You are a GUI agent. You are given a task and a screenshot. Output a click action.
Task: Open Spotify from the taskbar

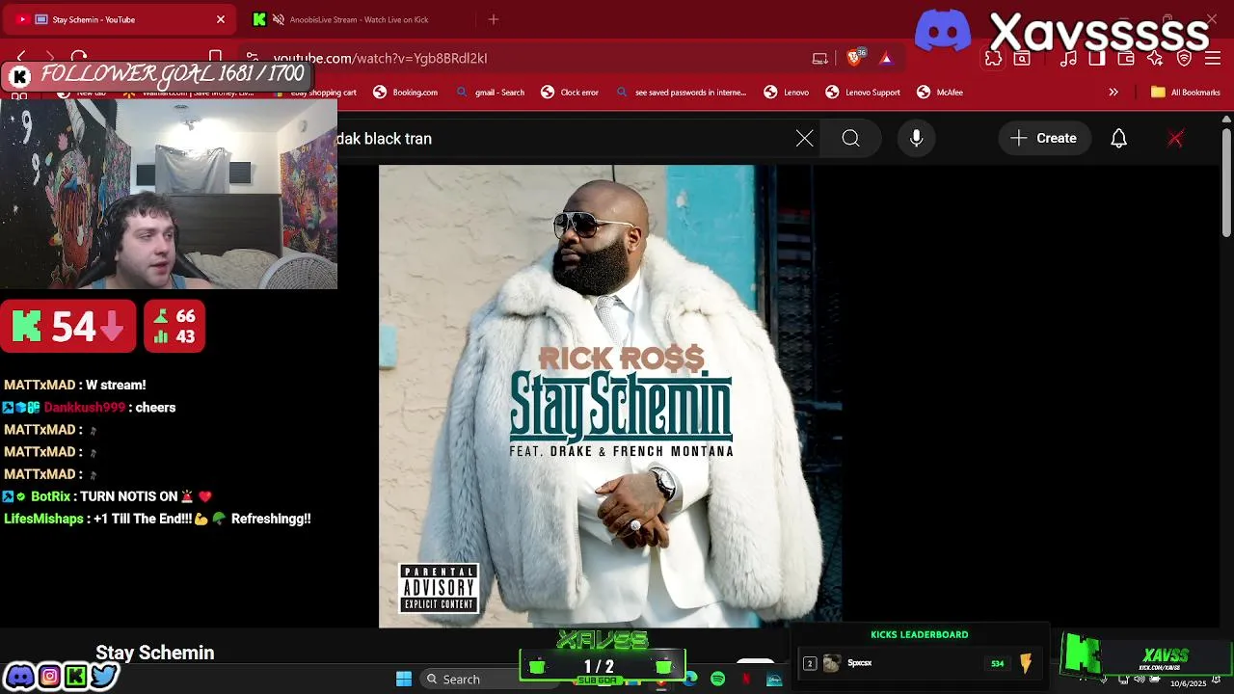click(717, 680)
